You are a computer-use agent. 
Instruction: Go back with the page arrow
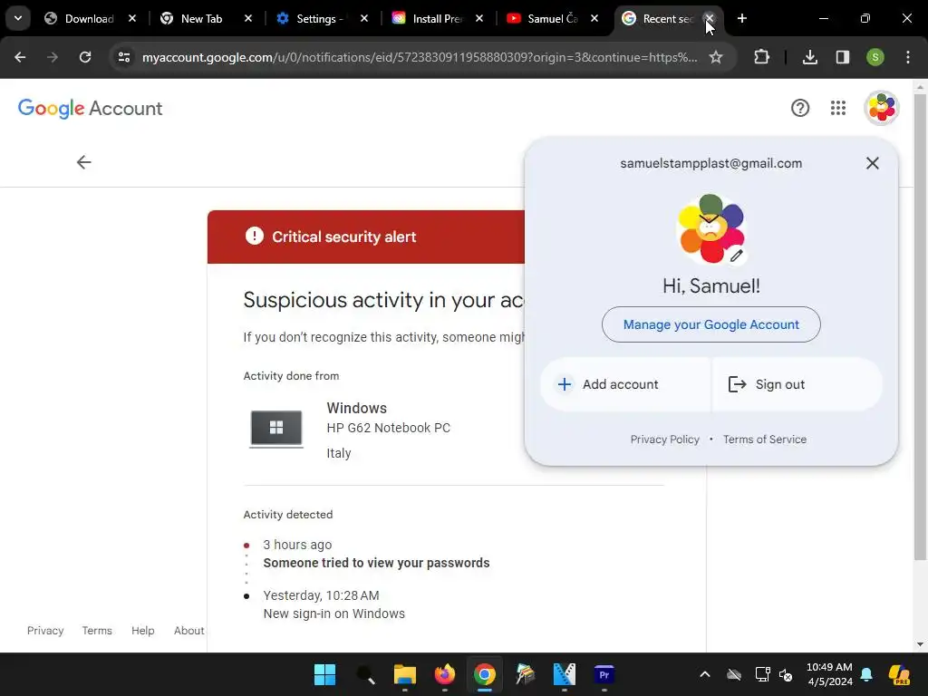click(84, 162)
